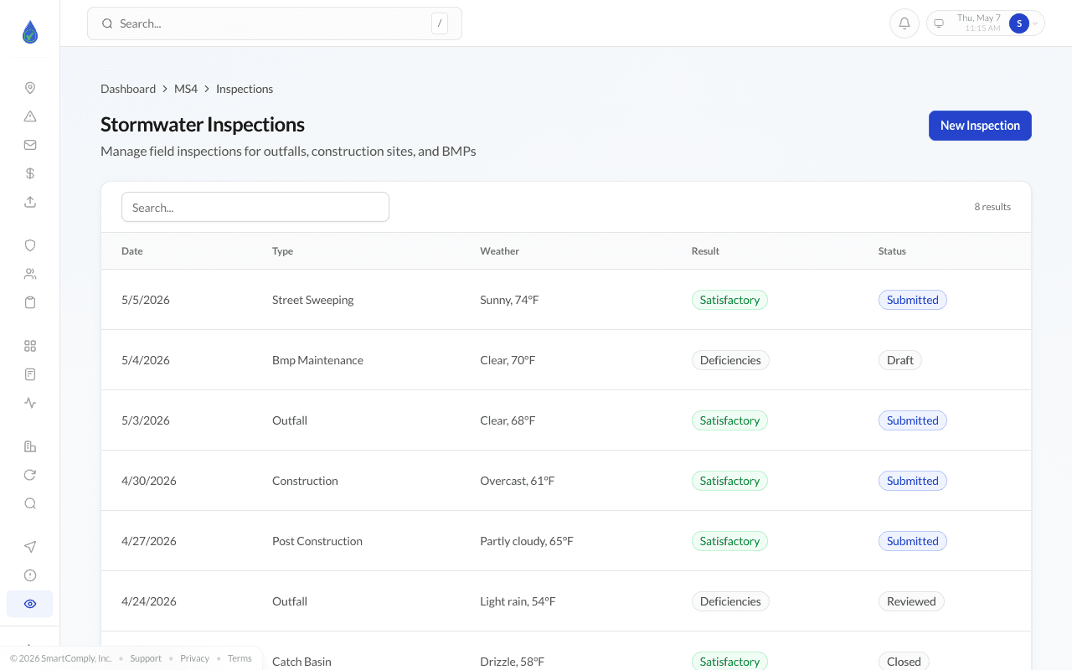Open the circular refresh arrow sidebar icon
The image size is (1072, 670).
30,475
